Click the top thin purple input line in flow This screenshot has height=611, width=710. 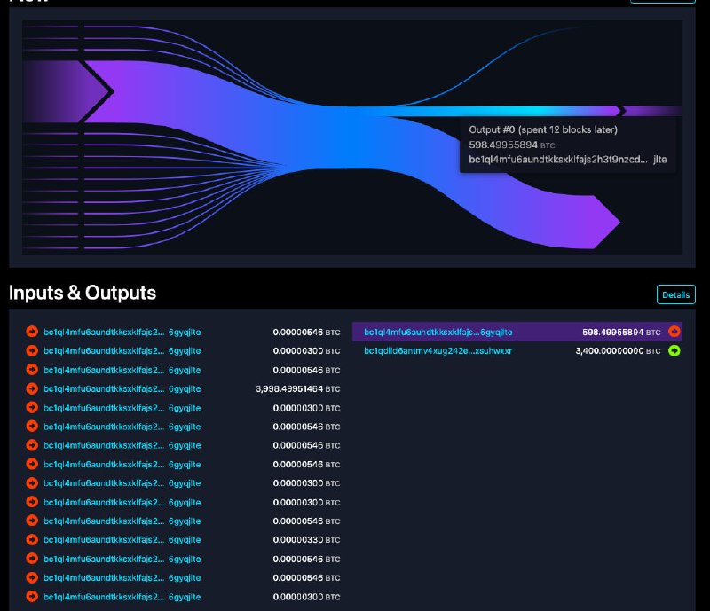coord(51,27)
